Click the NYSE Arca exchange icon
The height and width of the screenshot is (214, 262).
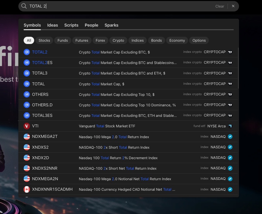230,126
